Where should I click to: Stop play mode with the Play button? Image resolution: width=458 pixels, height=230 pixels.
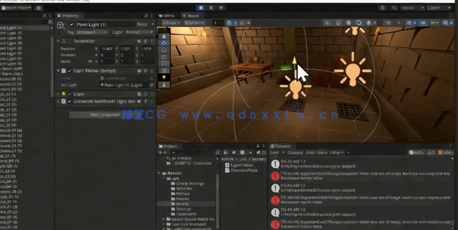(x=201, y=8)
